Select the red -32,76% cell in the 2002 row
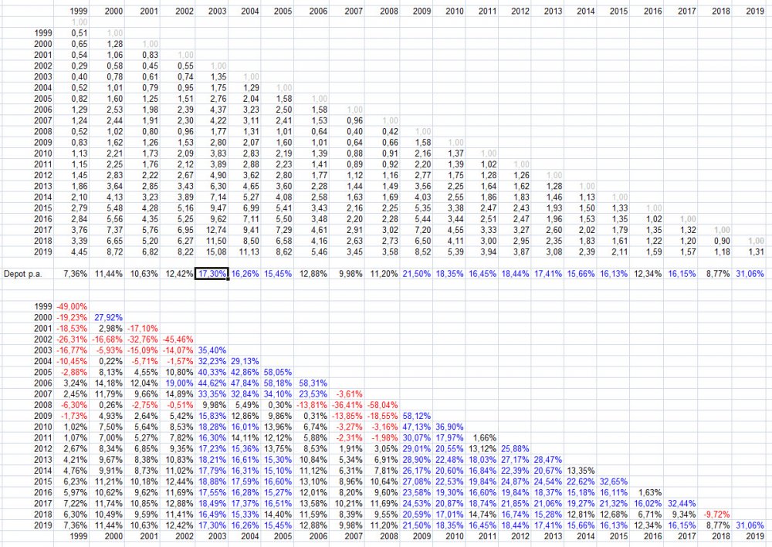Viewport: 772px width, 547px height. point(143,339)
